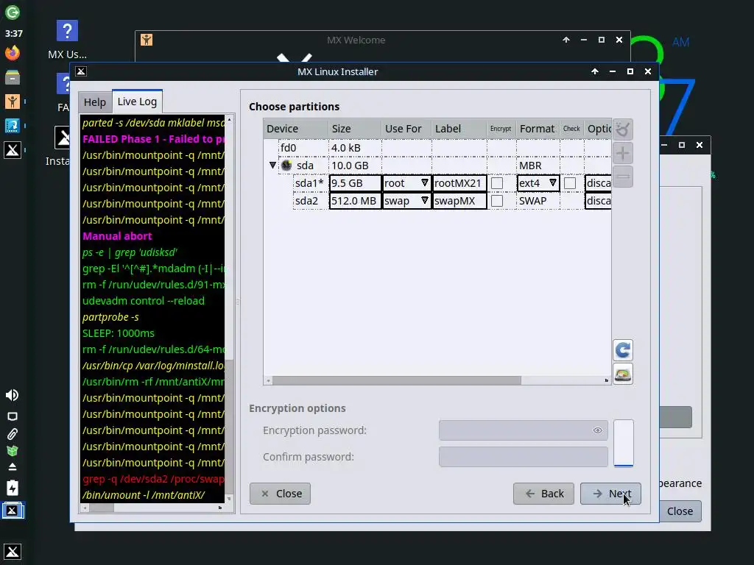Click the sda1 options field
Image resolution: width=754 pixels, height=565 pixels.
pyautogui.click(x=598, y=183)
